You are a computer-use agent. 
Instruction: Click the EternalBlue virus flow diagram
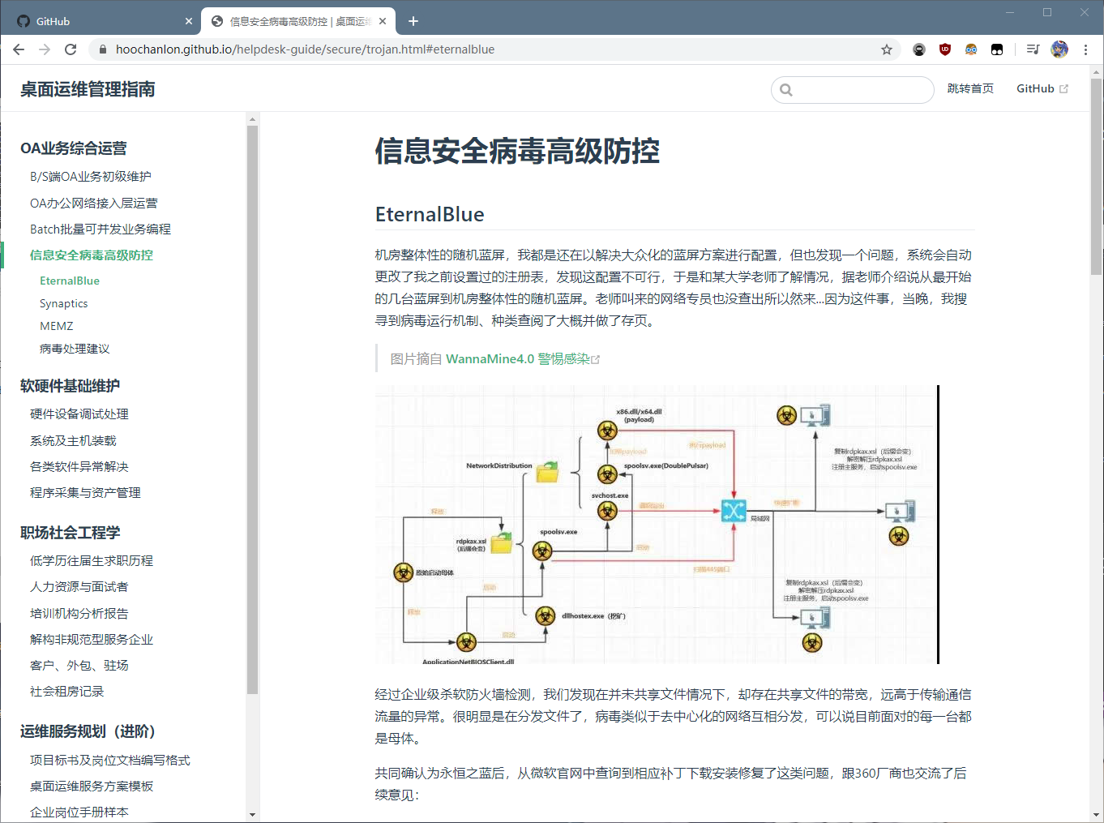point(657,525)
